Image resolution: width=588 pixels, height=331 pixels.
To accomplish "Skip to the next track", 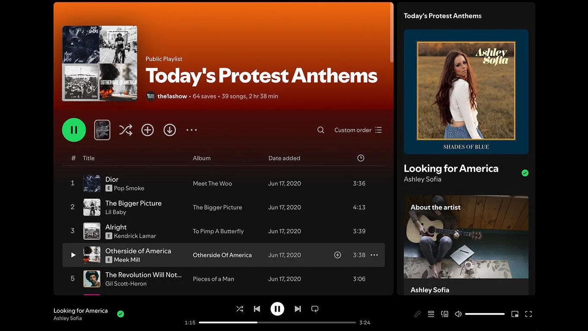I will [297, 309].
